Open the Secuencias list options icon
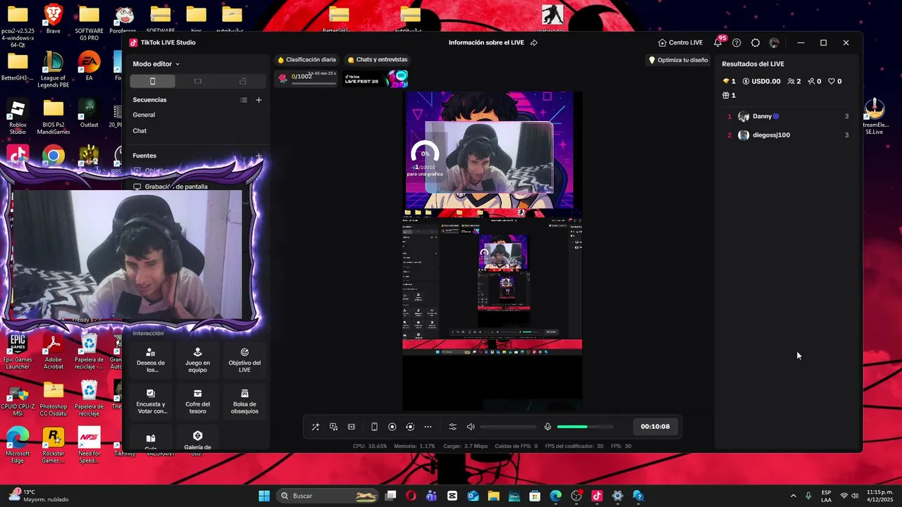Screen dimensions: 902x507 pos(244,100)
